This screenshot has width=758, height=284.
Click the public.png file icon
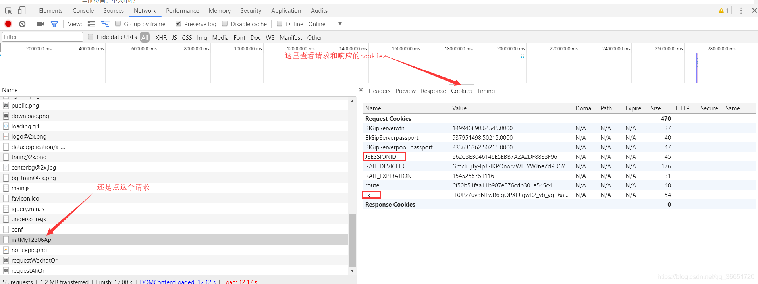click(6, 105)
